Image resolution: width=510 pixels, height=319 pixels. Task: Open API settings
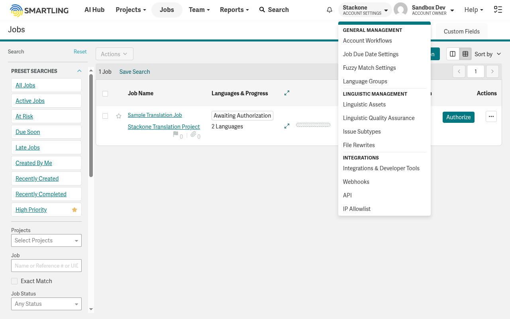point(347,195)
